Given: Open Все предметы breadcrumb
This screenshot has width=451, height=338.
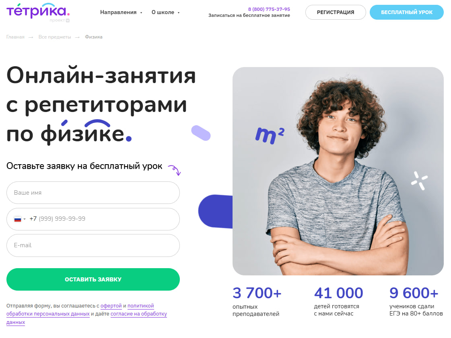Looking at the screenshot, I should (55, 37).
